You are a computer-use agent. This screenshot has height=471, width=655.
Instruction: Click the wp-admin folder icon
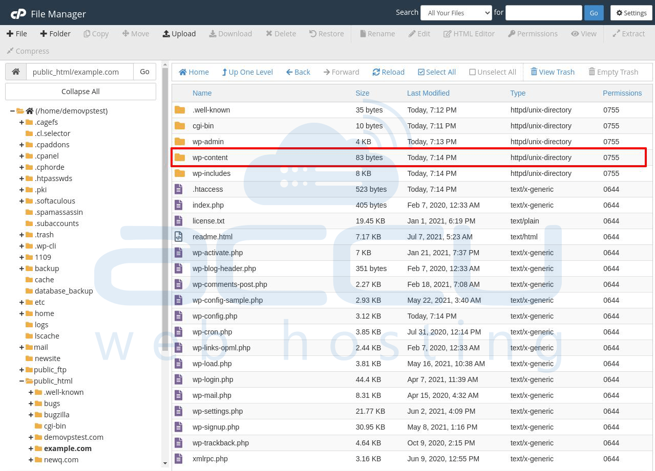179,142
